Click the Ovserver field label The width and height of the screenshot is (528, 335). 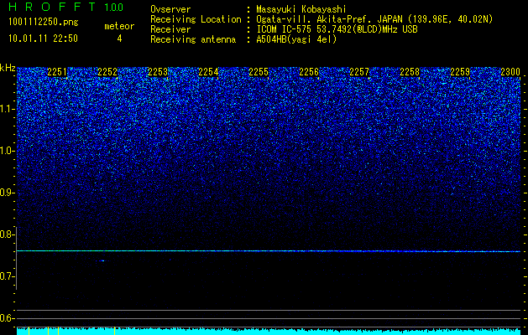(170, 9)
